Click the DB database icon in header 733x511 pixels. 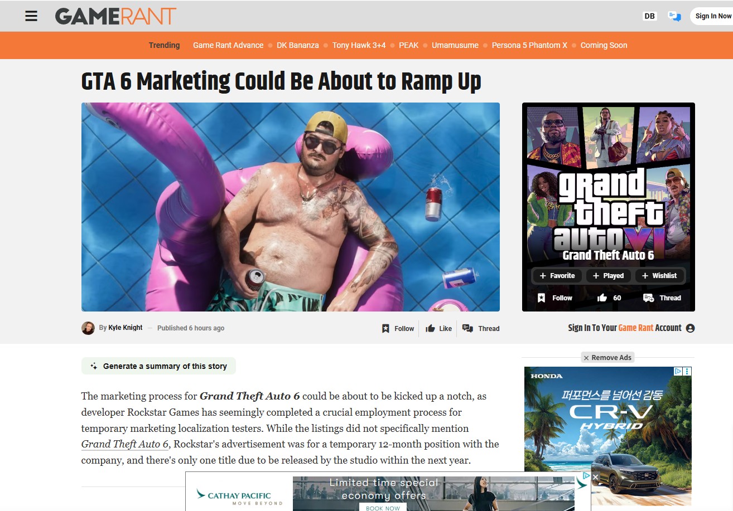point(649,16)
